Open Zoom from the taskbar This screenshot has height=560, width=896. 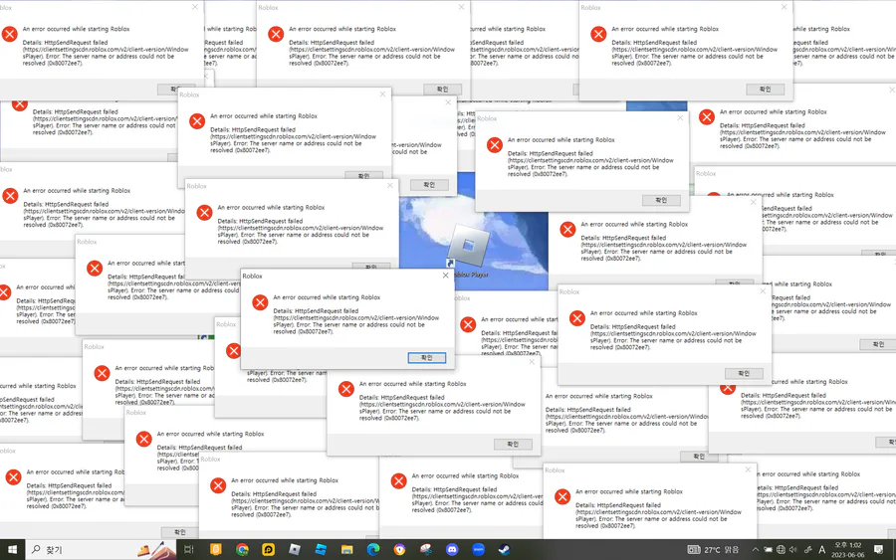478,550
